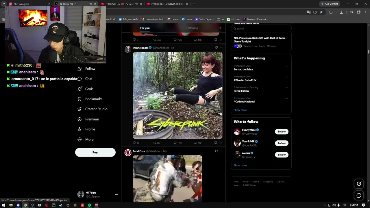Open the Sernac de Arica trend
370x208 pixels.
(243, 69)
